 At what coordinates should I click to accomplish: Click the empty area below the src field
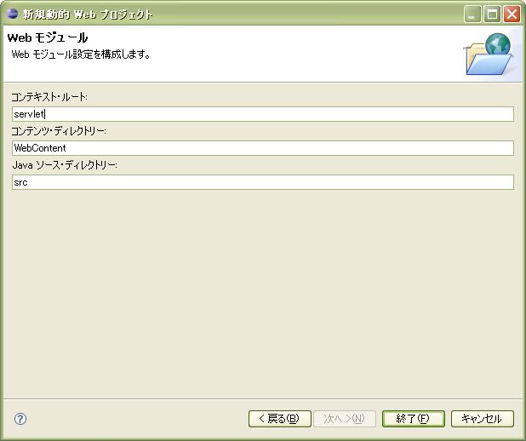point(262,289)
